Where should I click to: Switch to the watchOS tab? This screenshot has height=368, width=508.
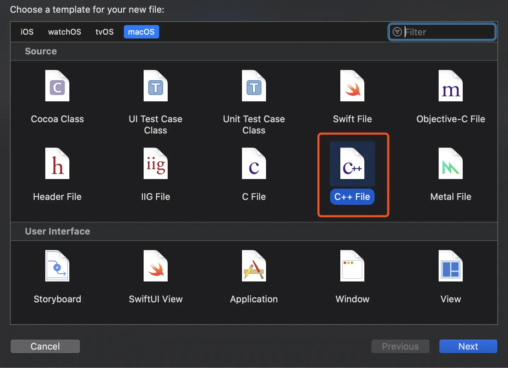coord(64,32)
